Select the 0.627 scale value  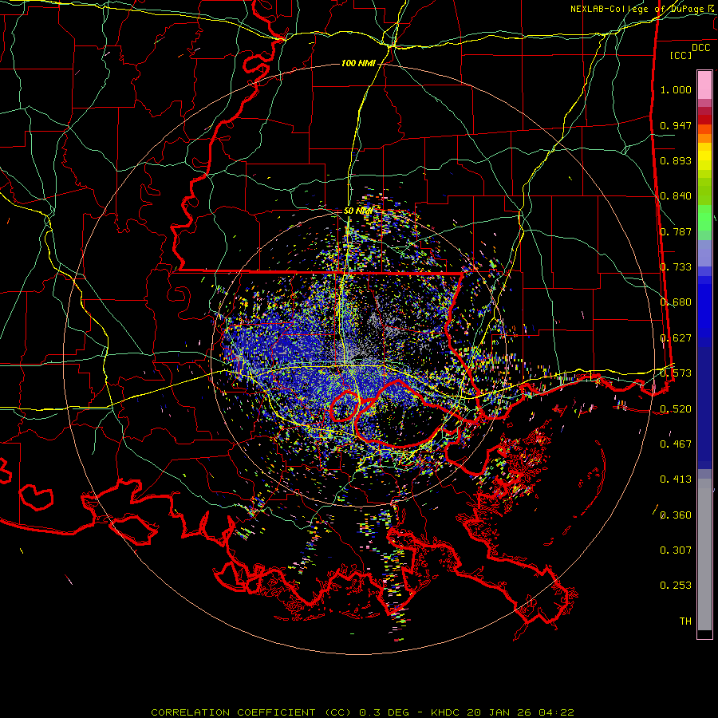pyautogui.click(x=676, y=338)
